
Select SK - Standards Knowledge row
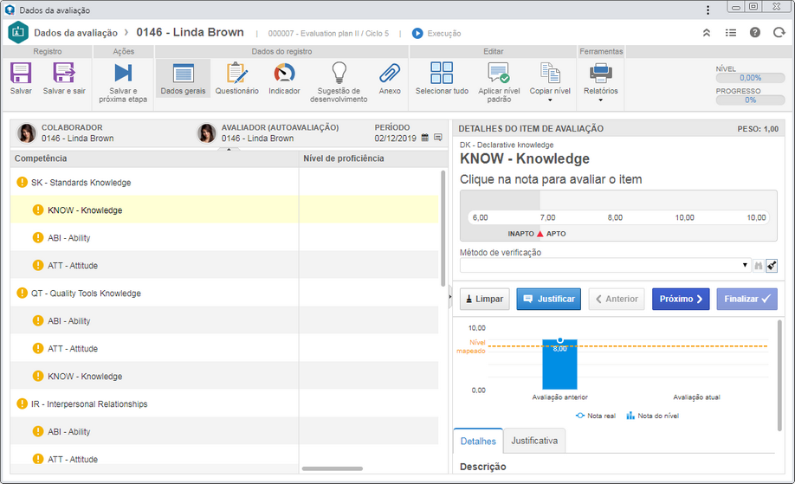(224, 183)
